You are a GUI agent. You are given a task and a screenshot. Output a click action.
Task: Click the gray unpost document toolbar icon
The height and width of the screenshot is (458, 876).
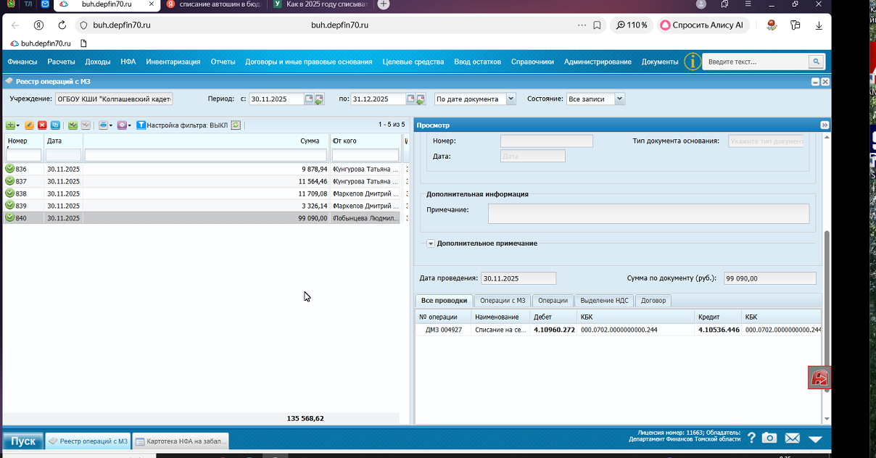pos(86,125)
